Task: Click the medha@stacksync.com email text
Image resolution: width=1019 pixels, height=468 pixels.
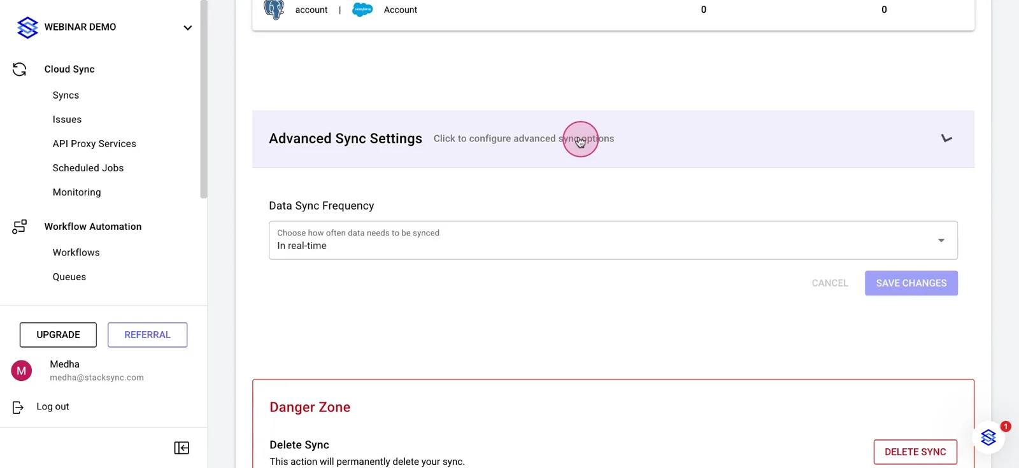Action: [x=97, y=378]
